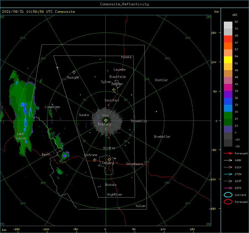249x233 pixels.
Task: Click the yellow diamond marker beside RockyMH
Action: [74, 72]
